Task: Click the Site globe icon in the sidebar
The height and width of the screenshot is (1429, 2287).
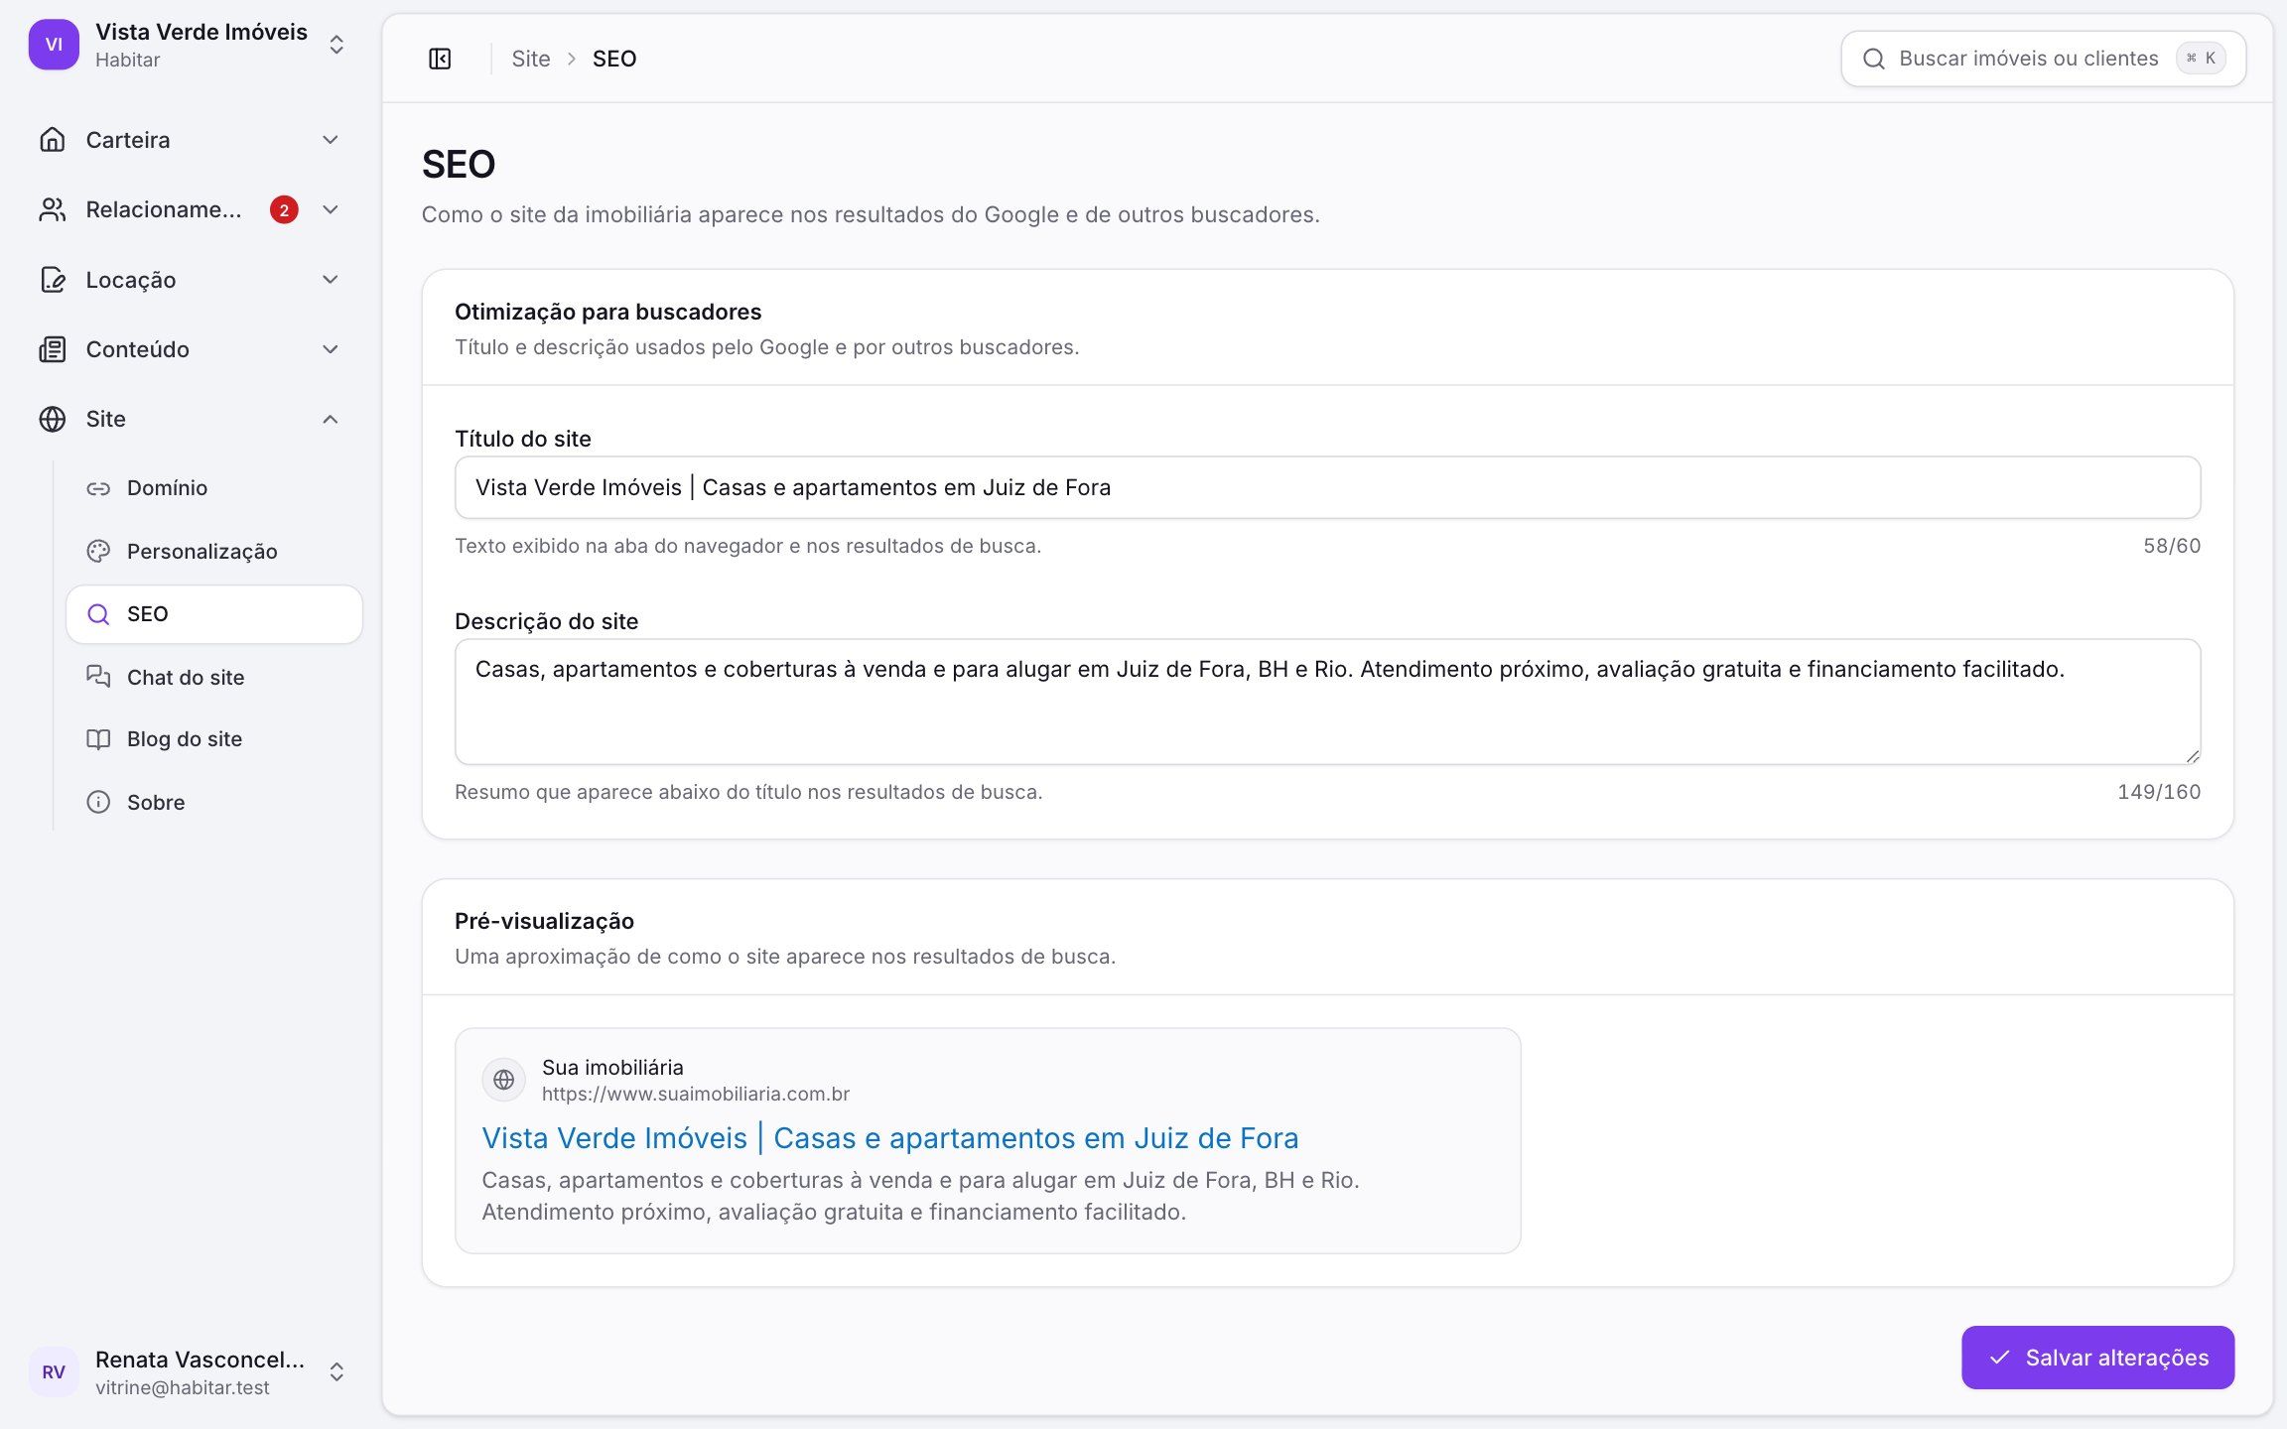Action: [x=53, y=419]
